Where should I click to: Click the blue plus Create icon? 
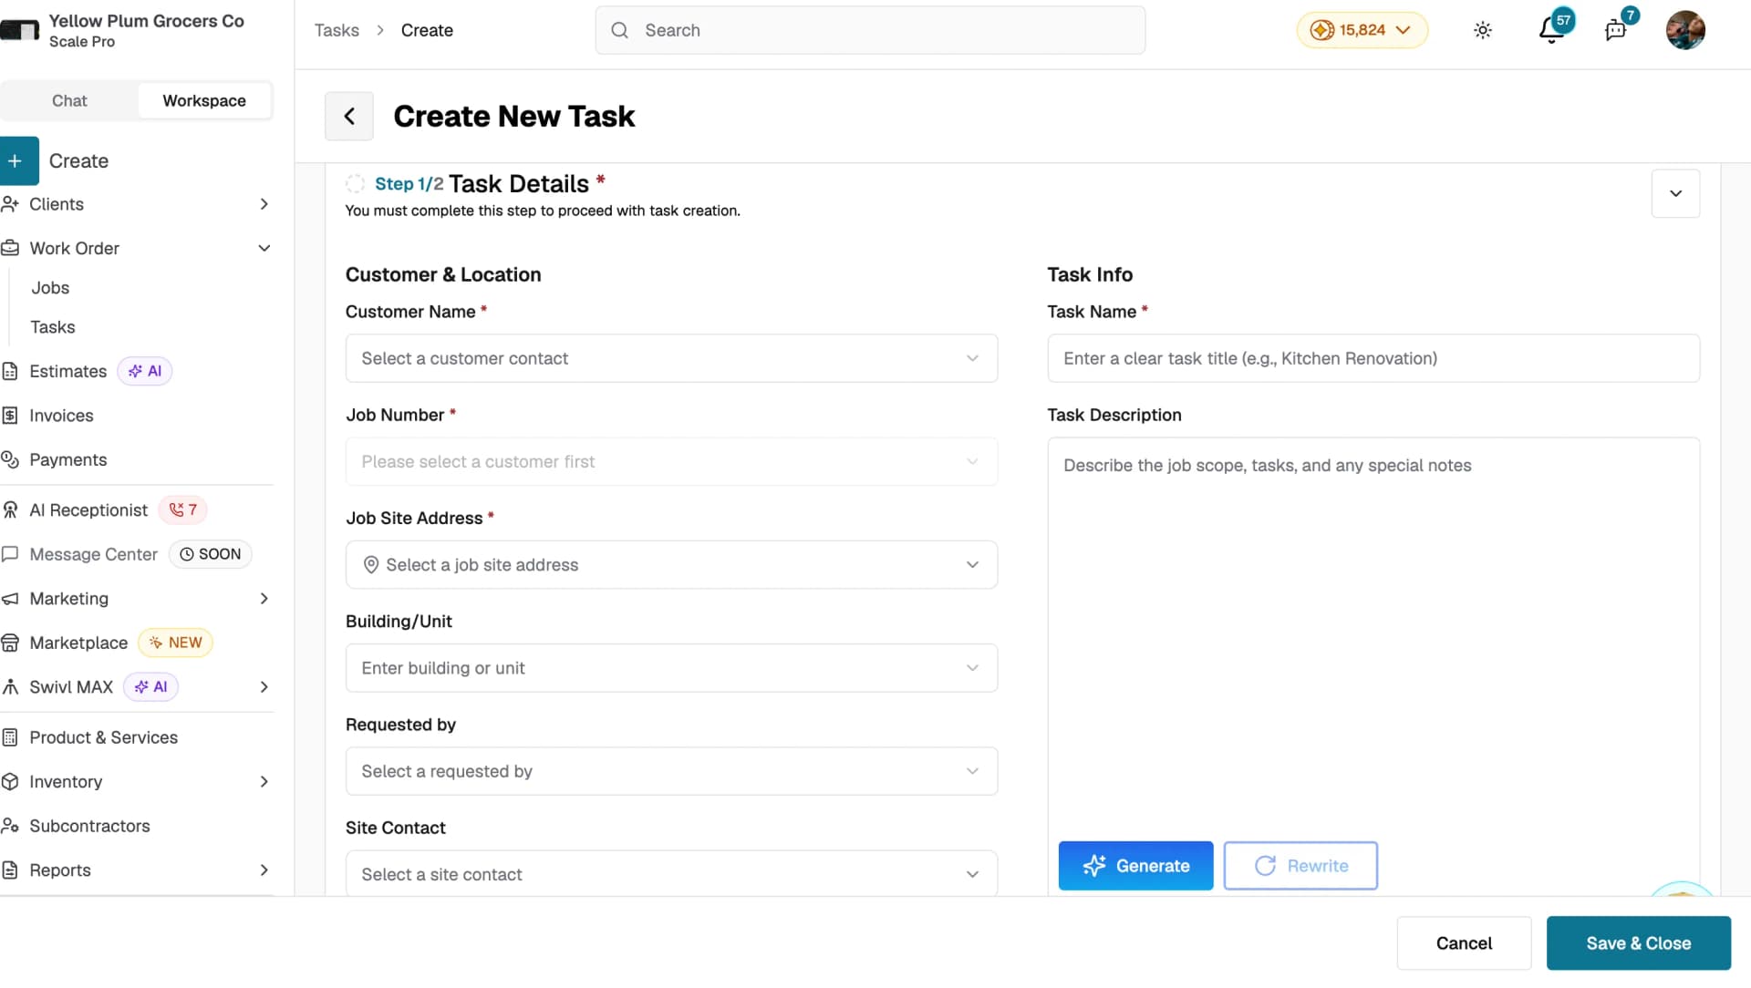tap(18, 160)
